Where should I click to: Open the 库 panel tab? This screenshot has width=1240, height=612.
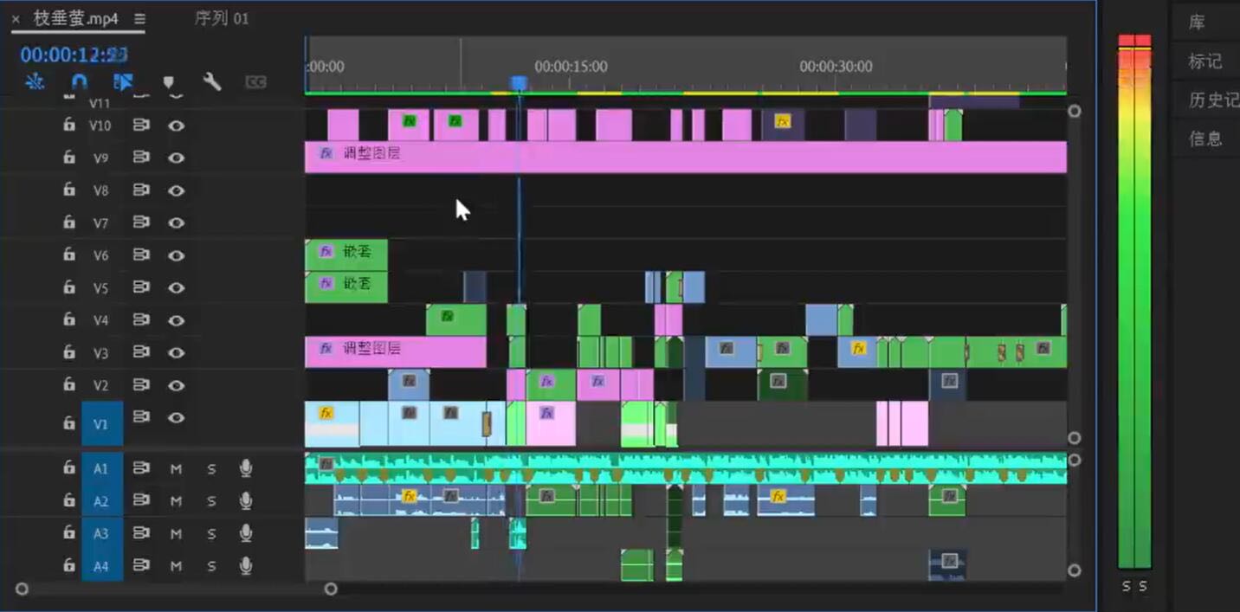click(1197, 23)
